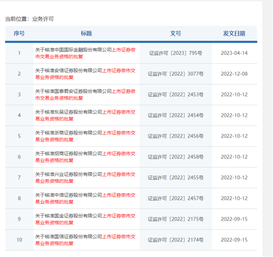Click the date 2023-04-14 cell
The image size is (273, 257).
(x=234, y=53)
